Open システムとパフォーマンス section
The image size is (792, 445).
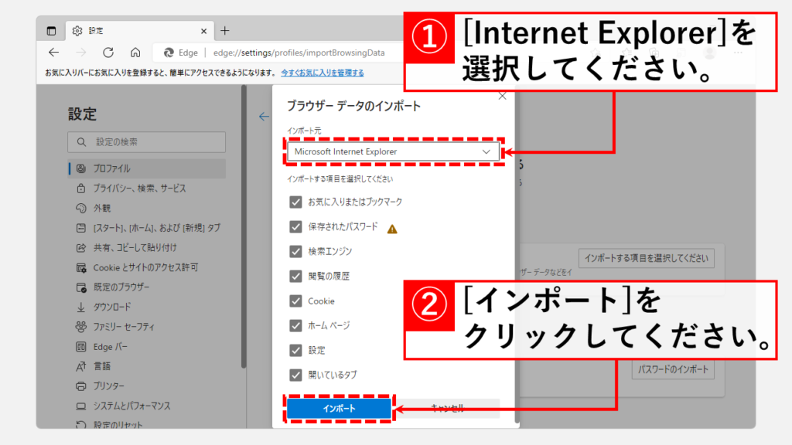pos(131,406)
